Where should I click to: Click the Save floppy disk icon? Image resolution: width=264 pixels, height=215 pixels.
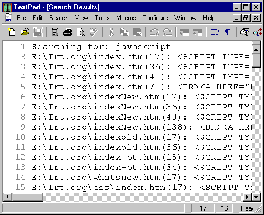(38, 32)
